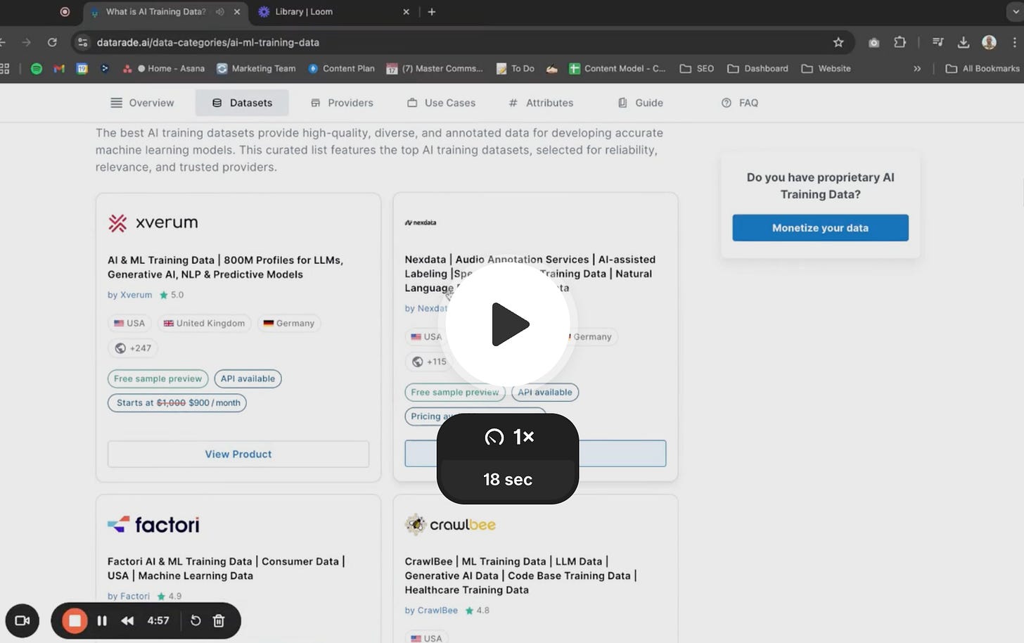Expand the +247 countries chip on the Xverum card
Screen dimensions: 1024x643
133,348
